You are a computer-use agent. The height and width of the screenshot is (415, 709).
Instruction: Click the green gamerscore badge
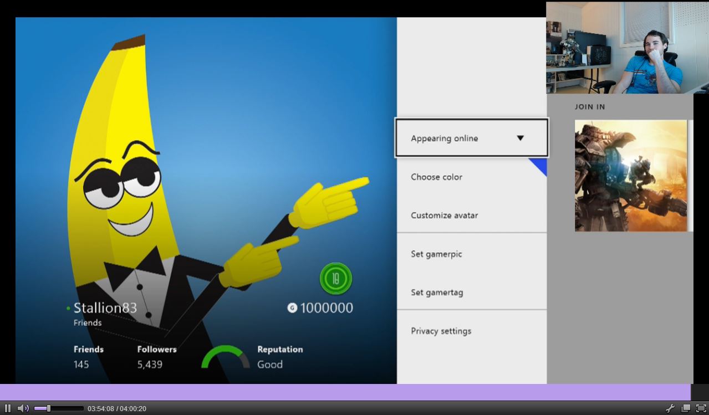coord(335,278)
